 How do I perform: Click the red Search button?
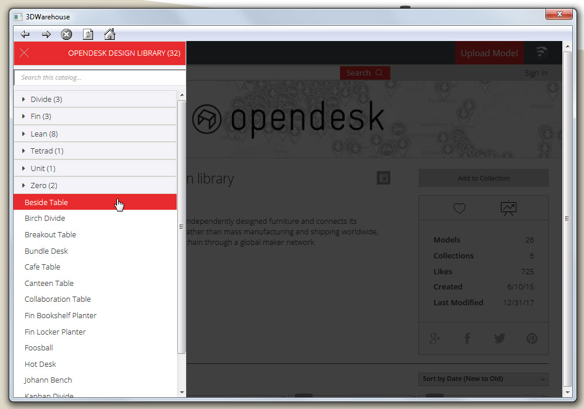point(365,73)
